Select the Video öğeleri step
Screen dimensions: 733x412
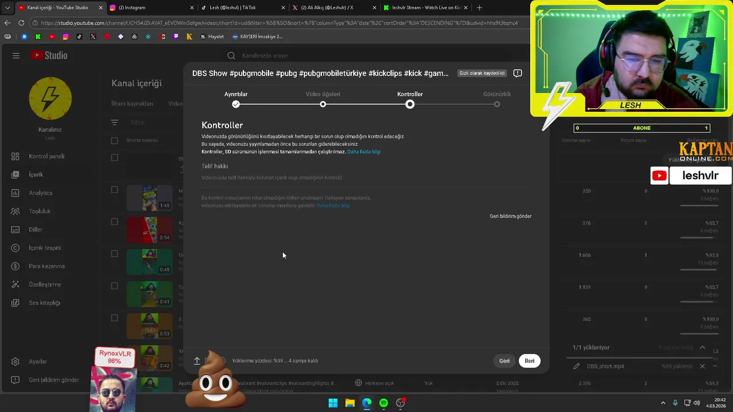[x=323, y=99]
